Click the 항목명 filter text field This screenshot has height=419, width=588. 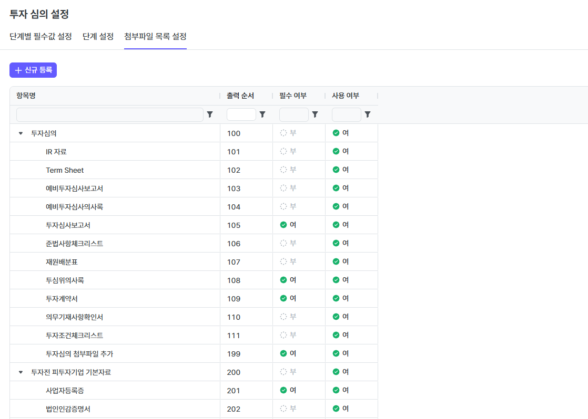(x=109, y=114)
